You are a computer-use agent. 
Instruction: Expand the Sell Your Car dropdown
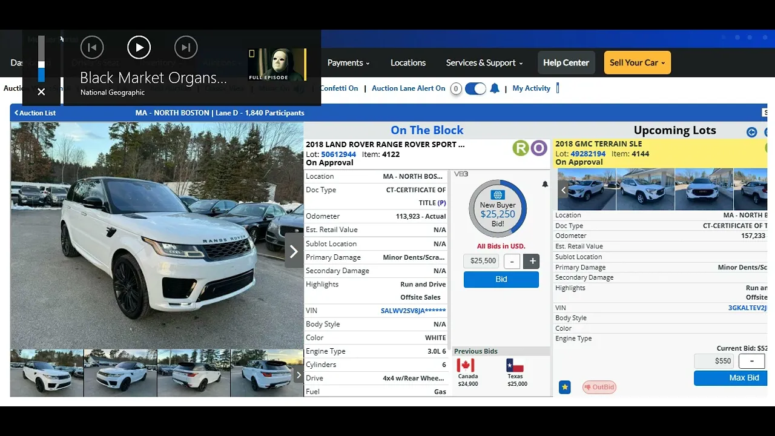(x=638, y=62)
